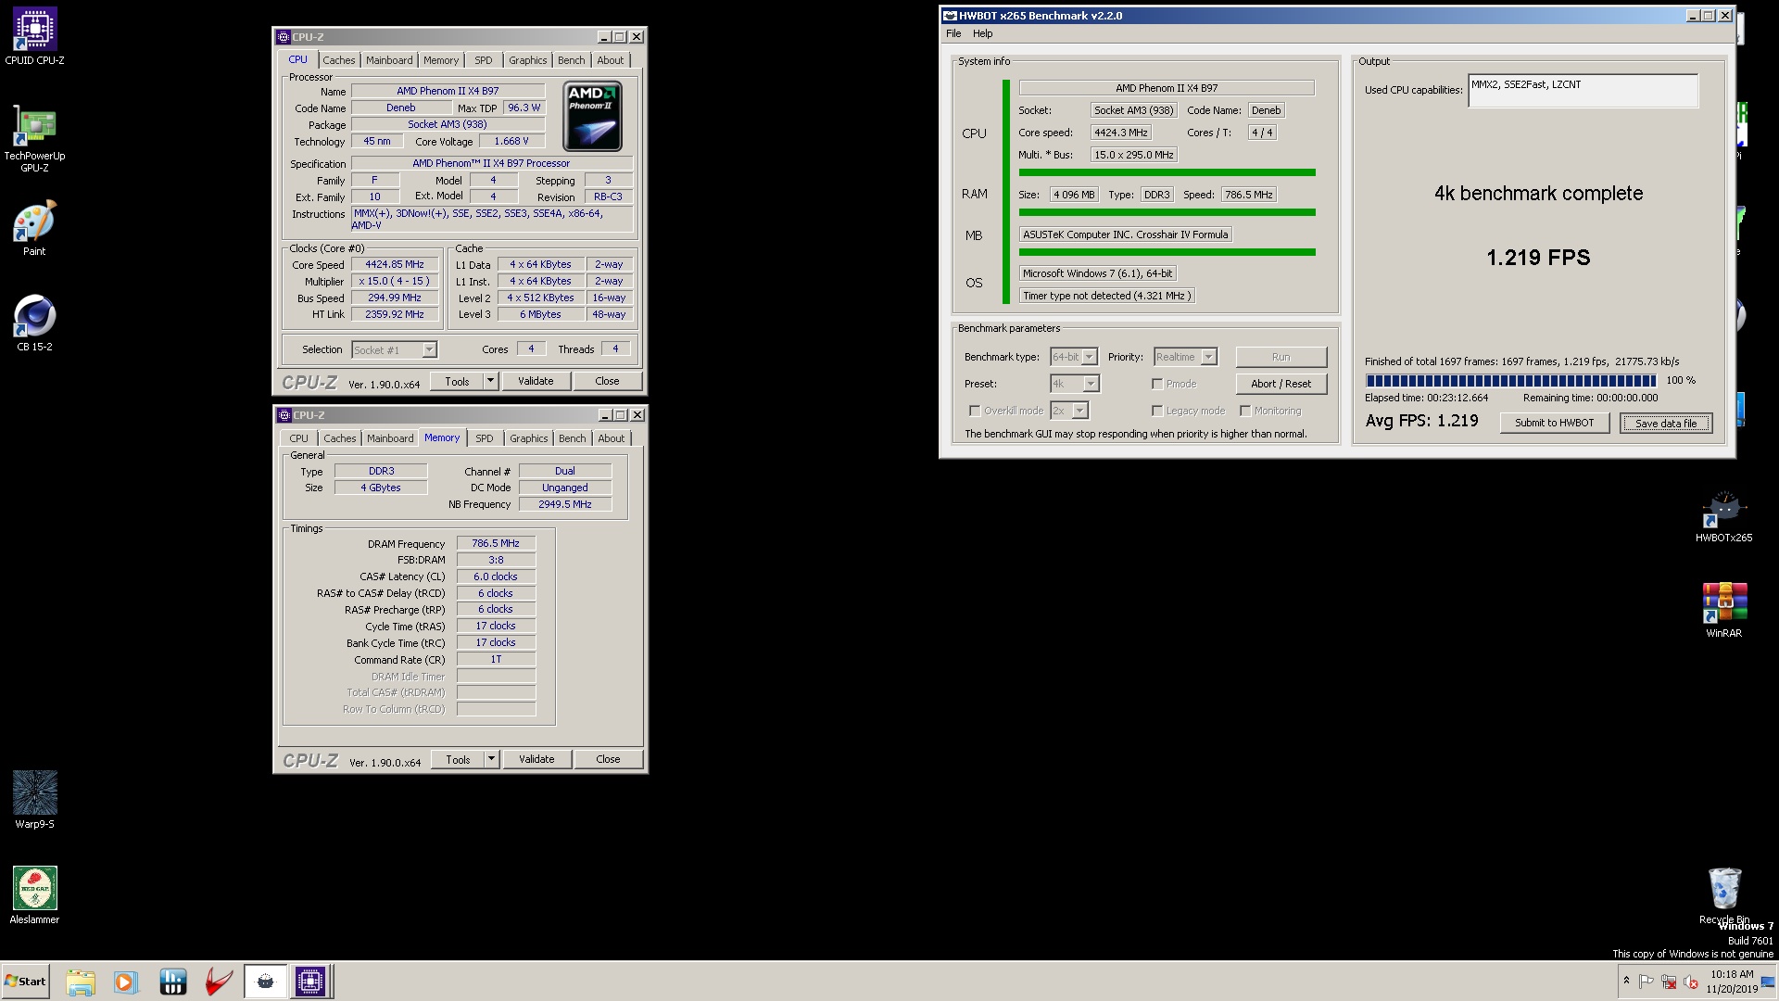Open the File menu in HWBOT
The image size is (1779, 1001).
point(953,33)
